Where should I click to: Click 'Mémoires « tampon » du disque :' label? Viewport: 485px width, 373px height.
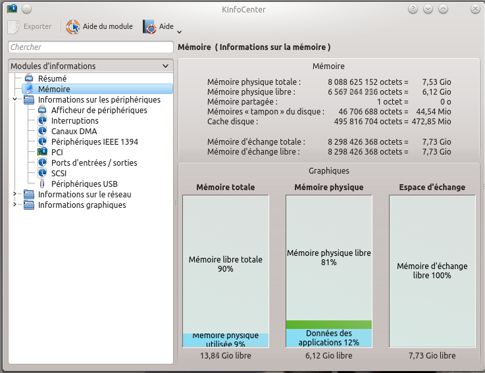(x=266, y=112)
